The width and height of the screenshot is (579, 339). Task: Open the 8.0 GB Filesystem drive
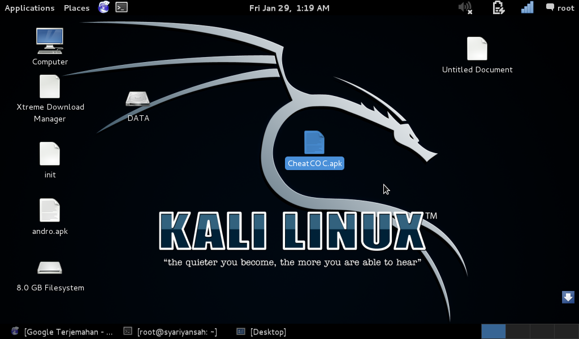coord(50,267)
